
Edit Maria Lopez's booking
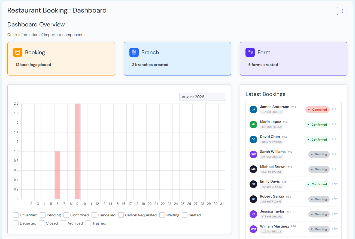click(x=335, y=124)
